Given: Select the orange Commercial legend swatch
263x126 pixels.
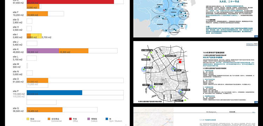Looking at the screenshot, I should coord(49,119).
